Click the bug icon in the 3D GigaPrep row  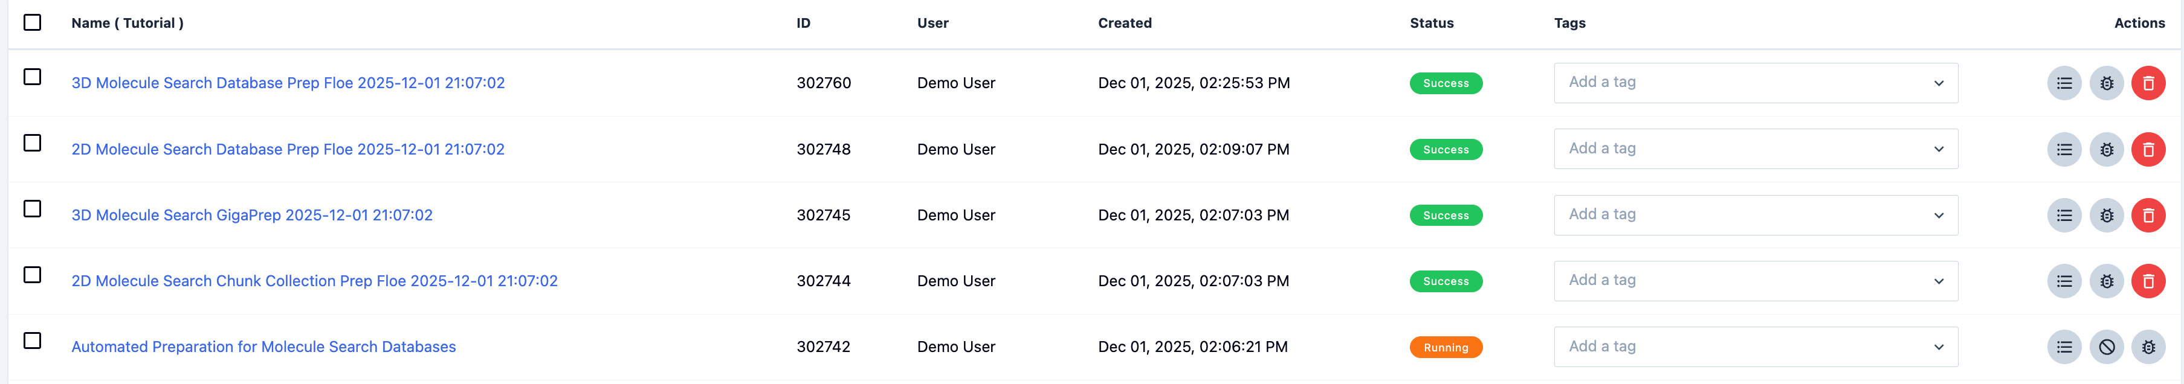pyautogui.click(x=2106, y=216)
